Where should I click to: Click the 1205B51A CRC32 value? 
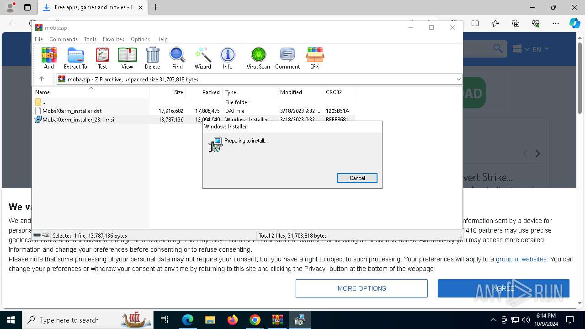pos(337,111)
